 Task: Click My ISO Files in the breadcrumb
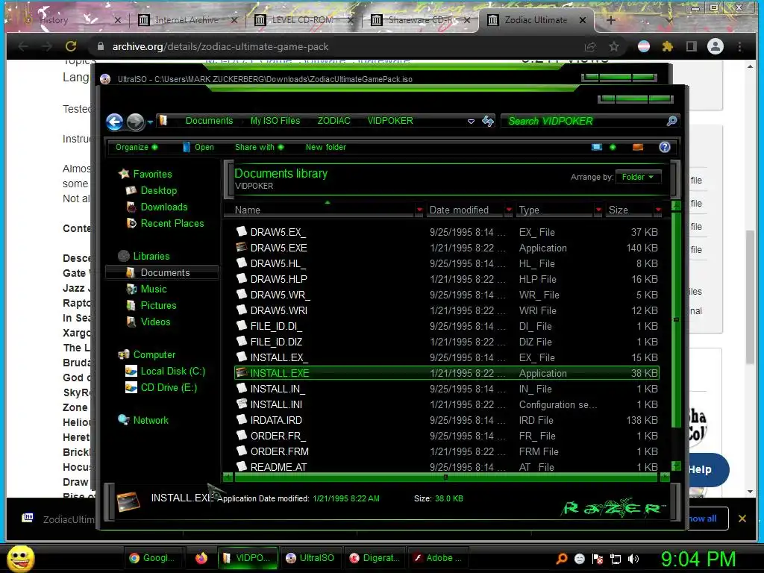(x=275, y=121)
